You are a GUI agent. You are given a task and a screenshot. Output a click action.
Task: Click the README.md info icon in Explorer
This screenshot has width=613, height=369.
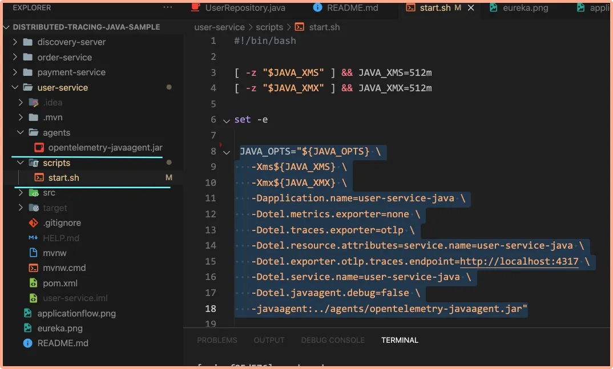pyautogui.click(x=28, y=343)
